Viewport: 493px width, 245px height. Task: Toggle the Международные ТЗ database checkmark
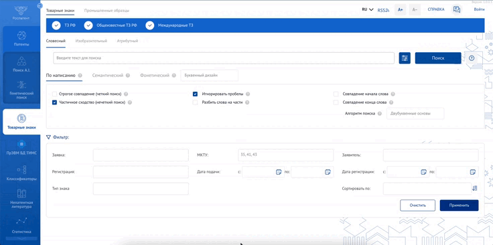[150, 25]
